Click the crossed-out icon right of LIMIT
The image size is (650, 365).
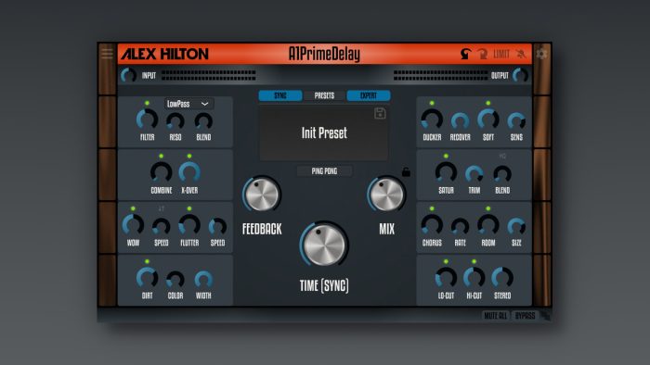521,54
